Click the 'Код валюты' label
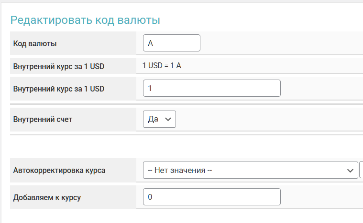This screenshot has height=223, width=363. coord(35,44)
